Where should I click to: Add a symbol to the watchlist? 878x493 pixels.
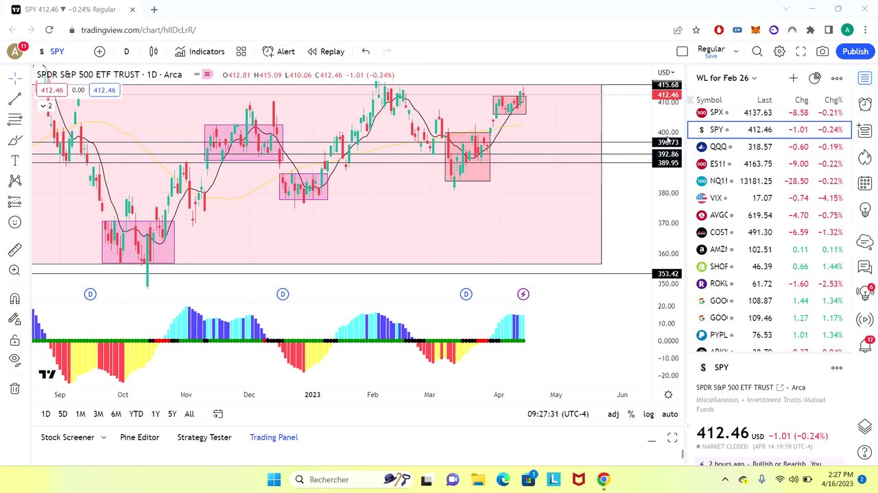pos(793,78)
